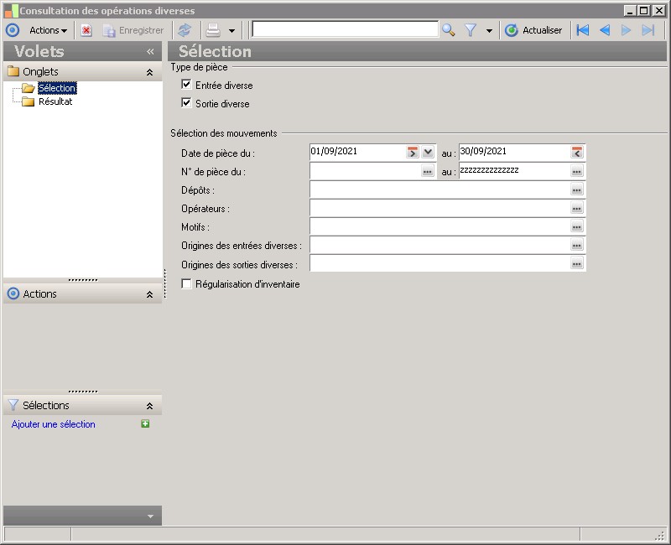Image resolution: width=671 pixels, height=545 pixels.
Task: Open the browse button for N° de pièce du
Action: 428,171
